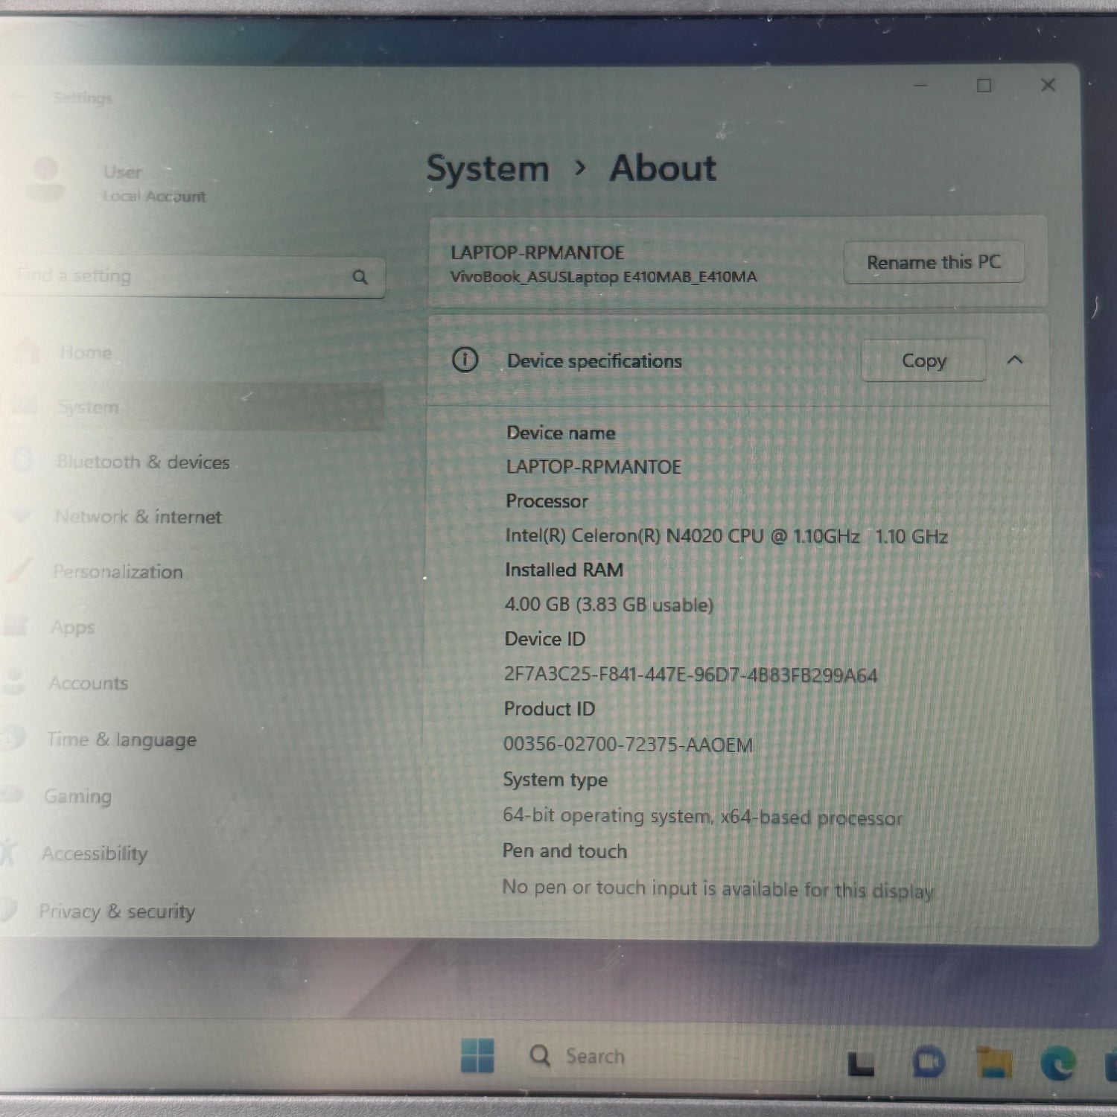The image size is (1117, 1117).
Task: Click the Apps icon in the sidebar
Action: (16, 626)
